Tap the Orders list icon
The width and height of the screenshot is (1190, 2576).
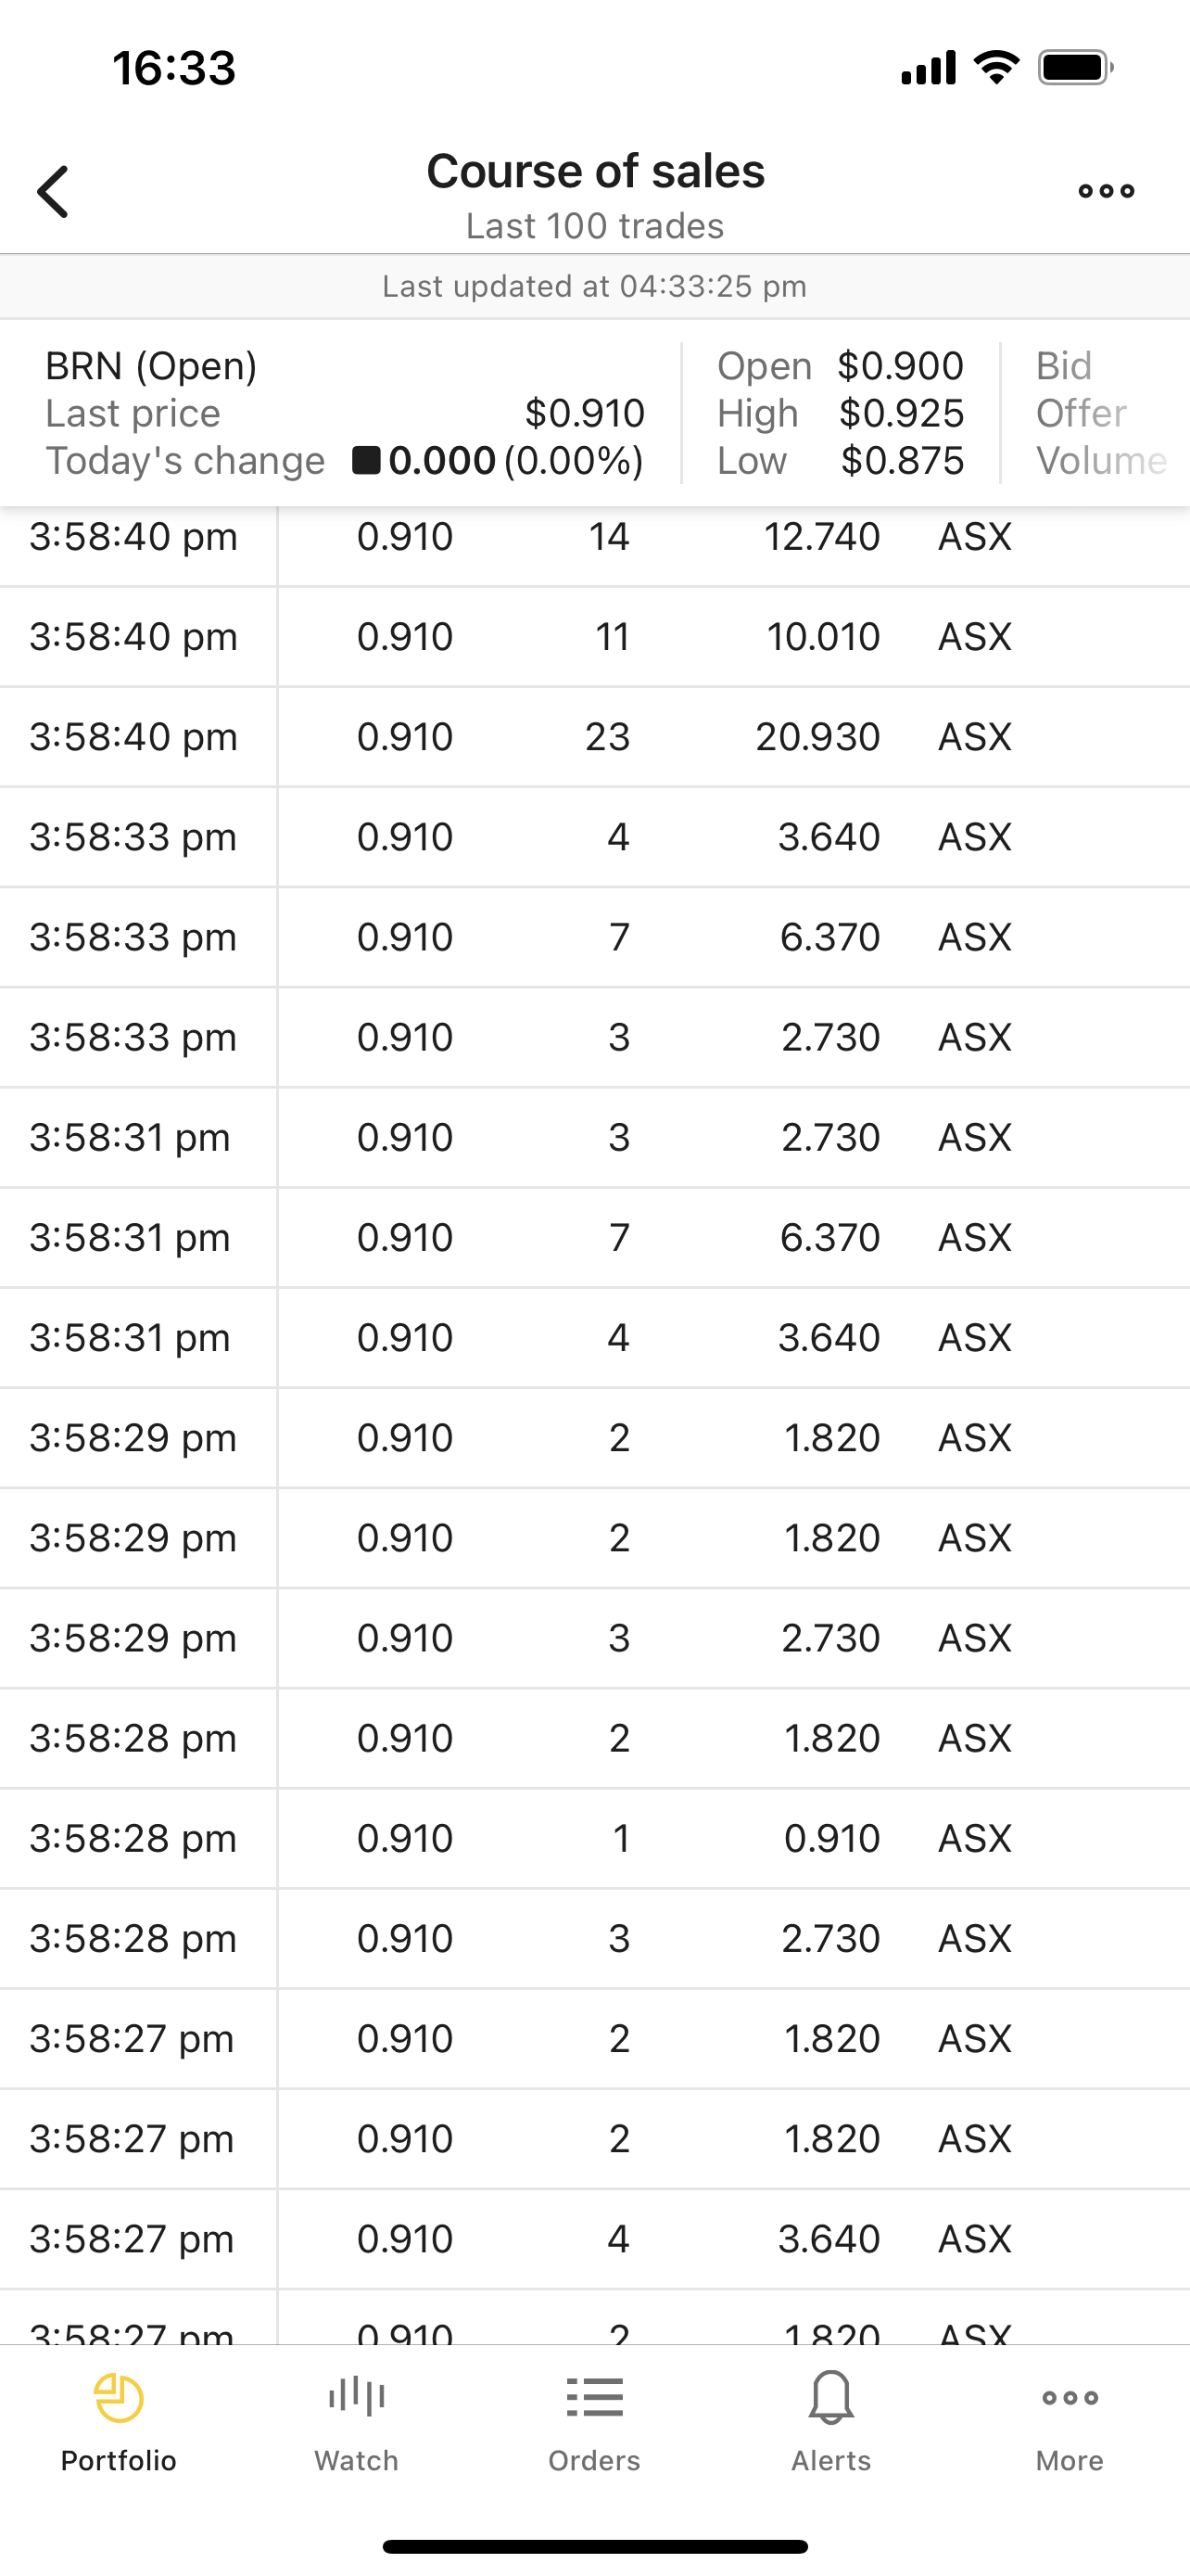click(594, 2397)
